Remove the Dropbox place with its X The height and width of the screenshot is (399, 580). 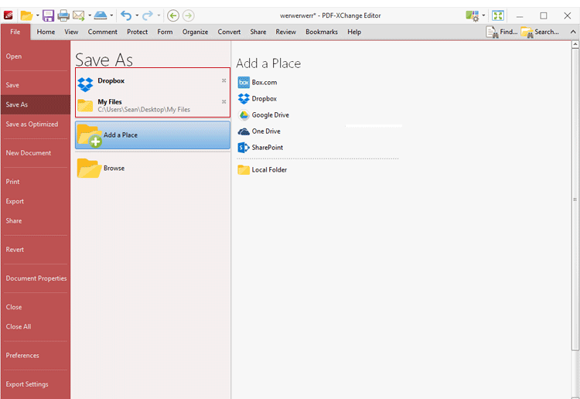pos(224,80)
